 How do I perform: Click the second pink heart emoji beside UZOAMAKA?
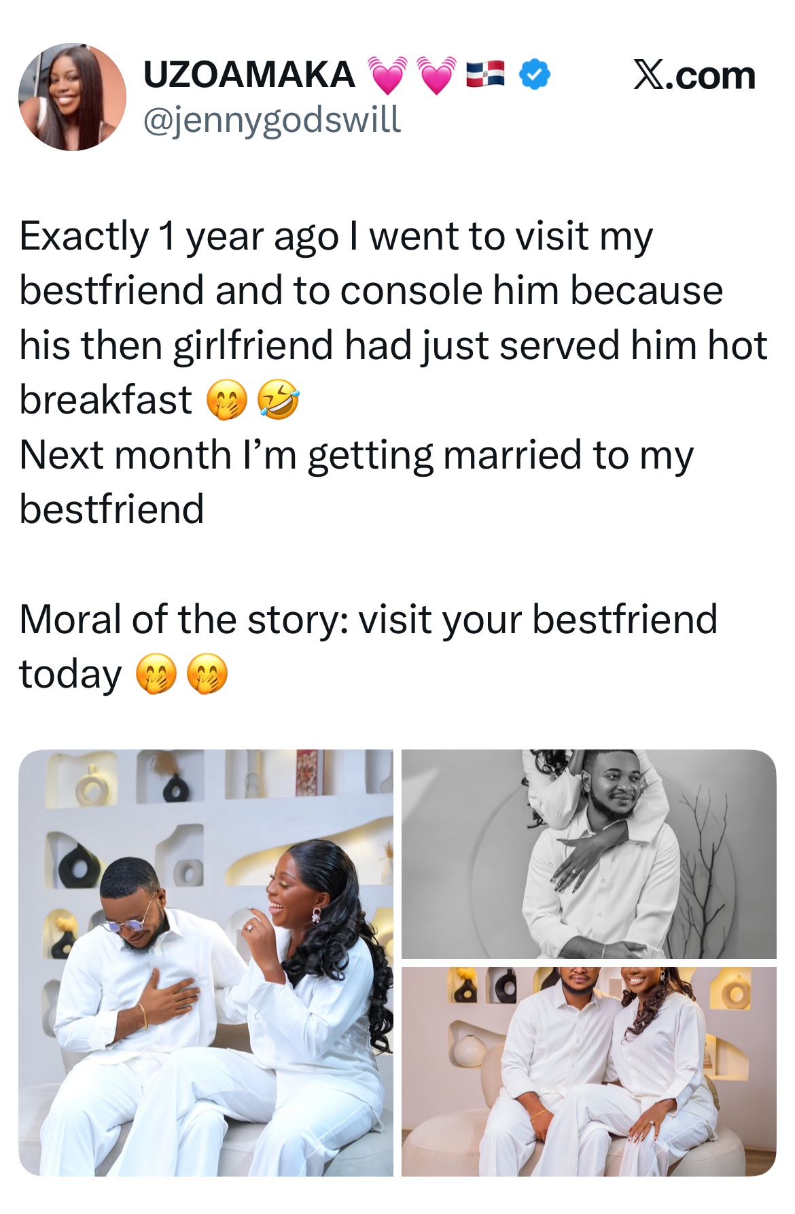click(436, 75)
